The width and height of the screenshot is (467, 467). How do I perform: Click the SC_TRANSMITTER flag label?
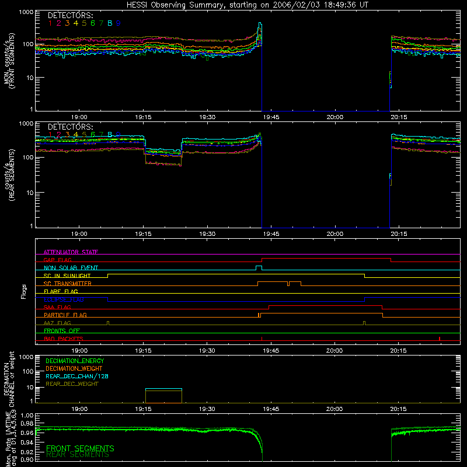point(68,284)
